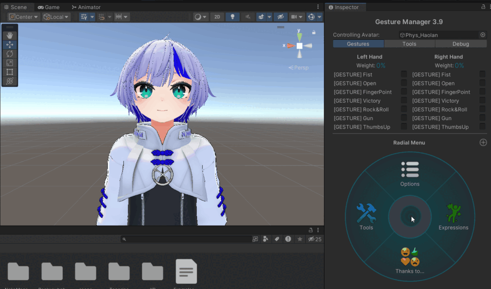Select the Scale tool
The image size is (491, 289).
(x=10, y=63)
